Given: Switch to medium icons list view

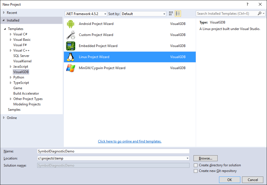Looking at the screenshot, I should [x=178, y=14].
